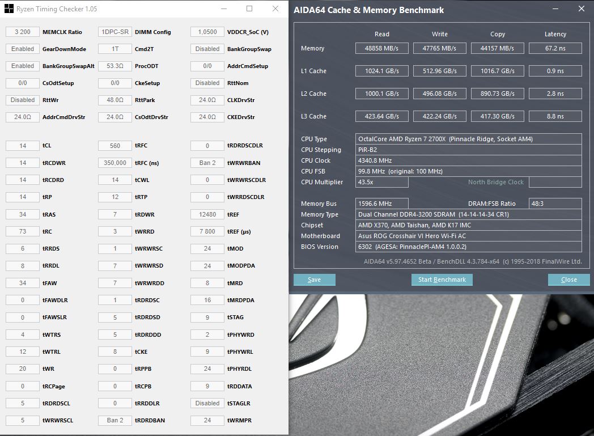594x436 pixels.
Task: Select the CPU Multiplier 43.5x field
Action: pyautogui.click(x=382, y=182)
